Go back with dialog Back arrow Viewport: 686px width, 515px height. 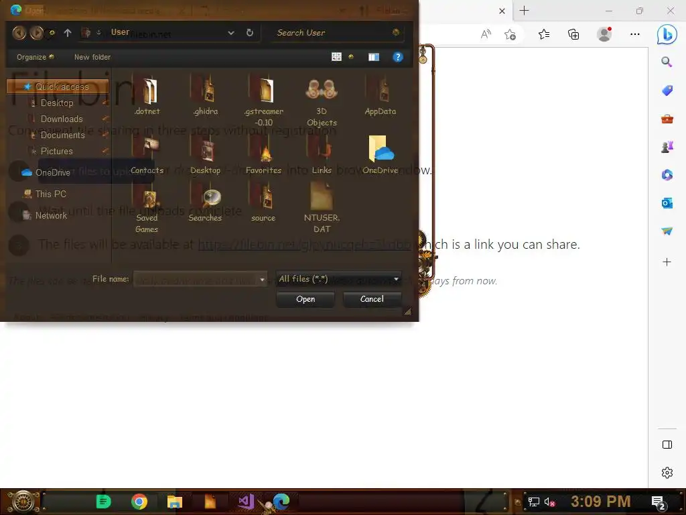pos(19,32)
